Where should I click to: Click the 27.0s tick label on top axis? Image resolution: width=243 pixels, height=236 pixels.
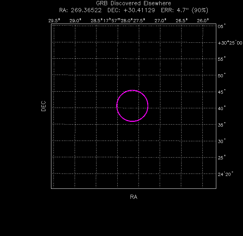click(x=160, y=20)
